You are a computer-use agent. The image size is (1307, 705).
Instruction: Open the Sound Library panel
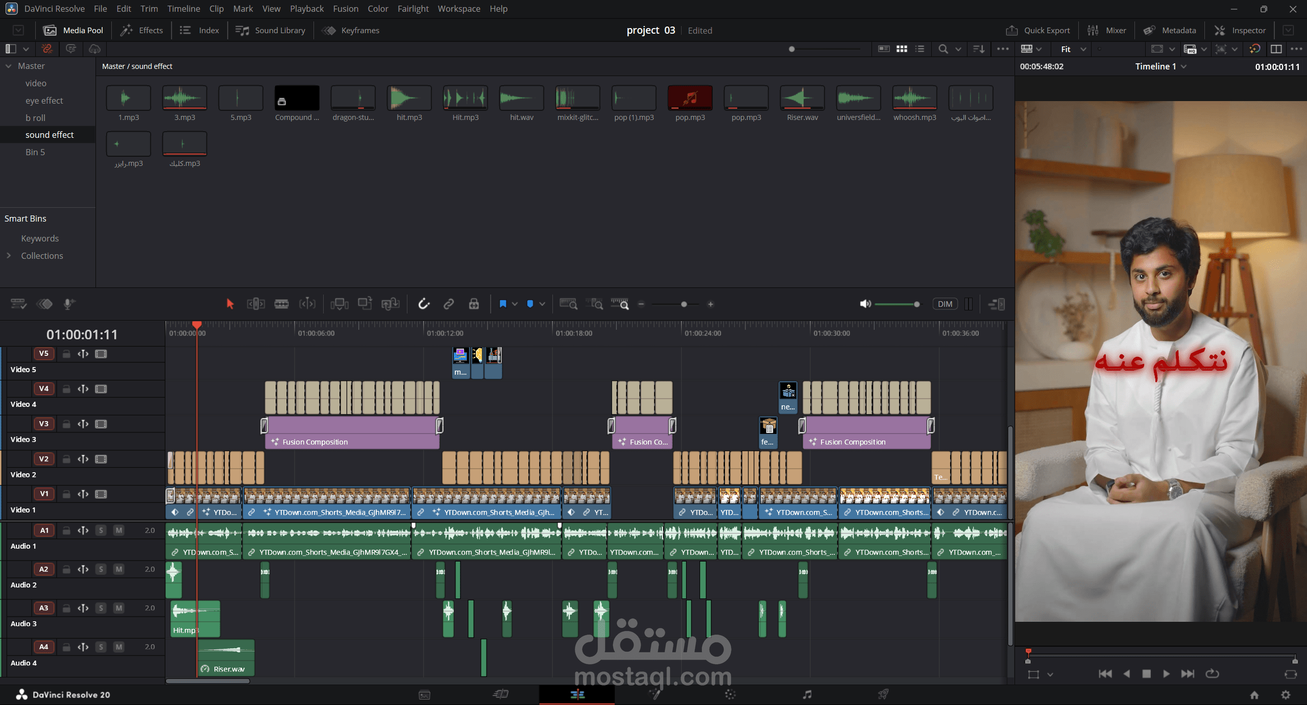click(270, 30)
